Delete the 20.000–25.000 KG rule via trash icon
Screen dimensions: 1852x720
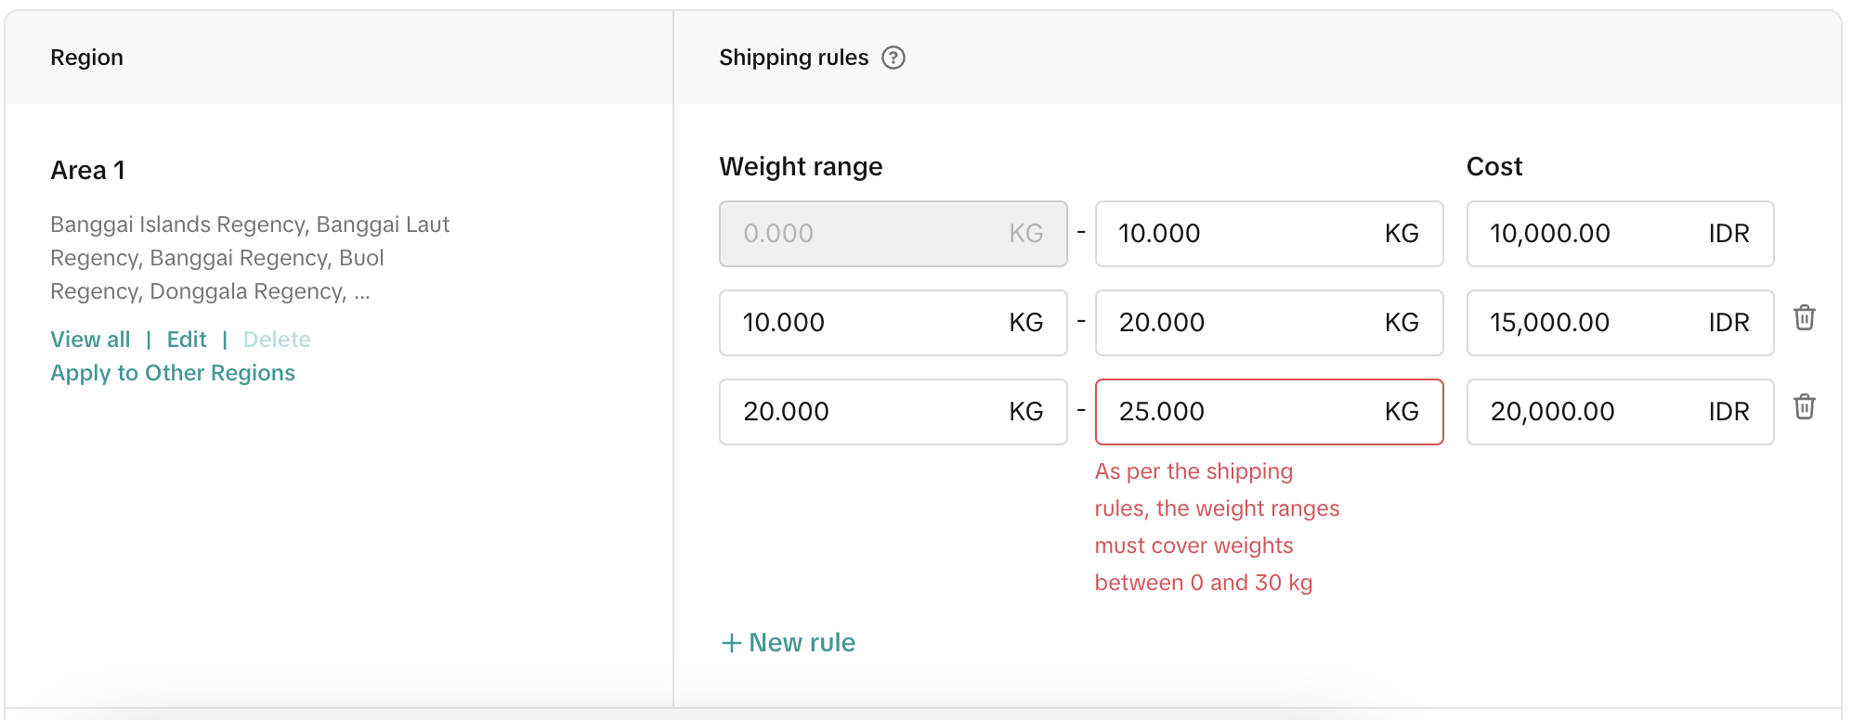pyautogui.click(x=1804, y=407)
